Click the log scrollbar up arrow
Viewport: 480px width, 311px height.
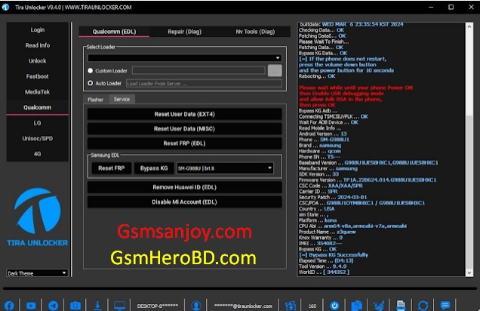point(469,26)
